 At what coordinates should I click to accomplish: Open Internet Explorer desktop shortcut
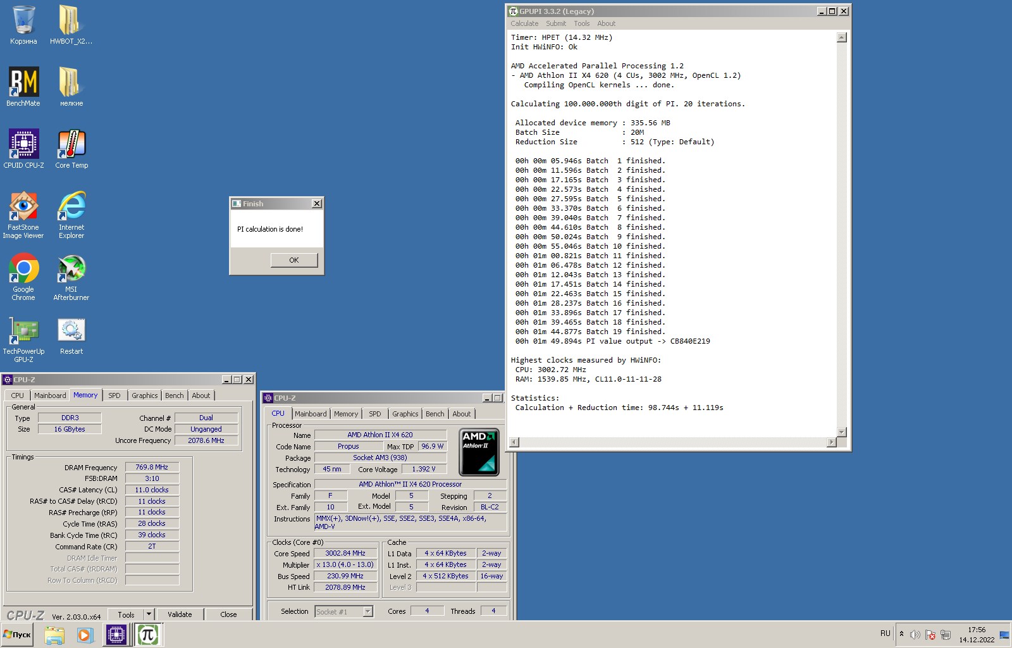pyautogui.click(x=71, y=215)
